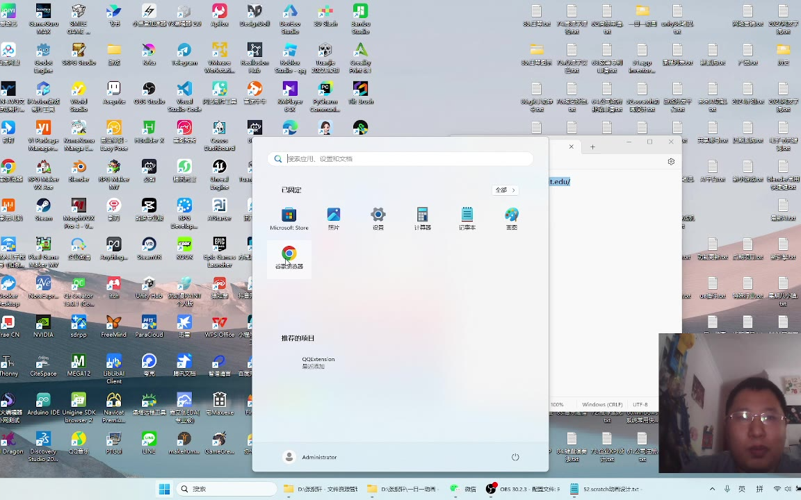Open the 记事本 (Notepad) pinned app
Image resolution: width=801 pixels, height=500 pixels.
pyautogui.click(x=467, y=219)
